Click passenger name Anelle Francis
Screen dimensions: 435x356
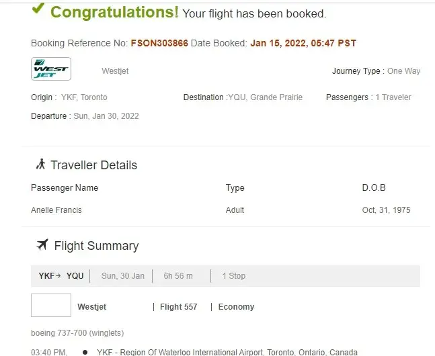coord(56,210)
